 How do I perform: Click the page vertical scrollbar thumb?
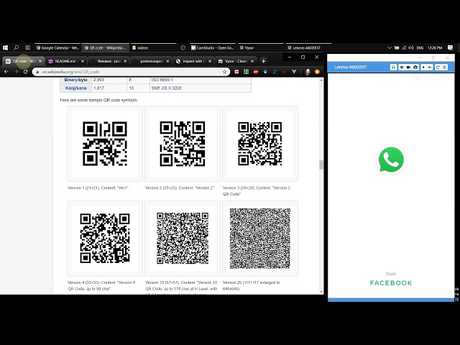pyautogui.click(x=321, y=165)
